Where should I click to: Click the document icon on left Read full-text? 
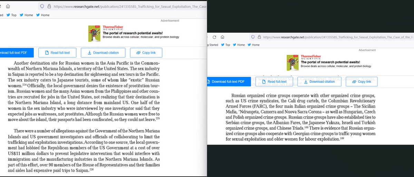pos(47,53)
